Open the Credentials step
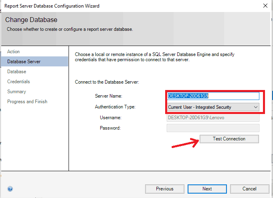This screenshot has width=273, height=198. pos(18,82)
